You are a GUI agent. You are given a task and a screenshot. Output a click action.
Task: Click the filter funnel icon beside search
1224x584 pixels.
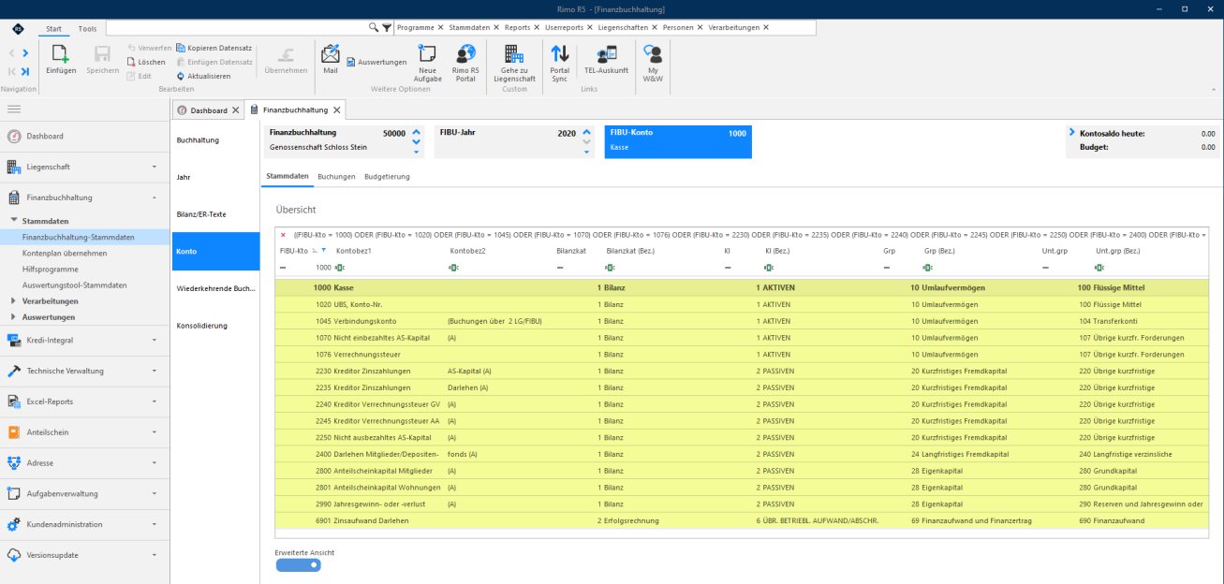click(x=387, y=28)
